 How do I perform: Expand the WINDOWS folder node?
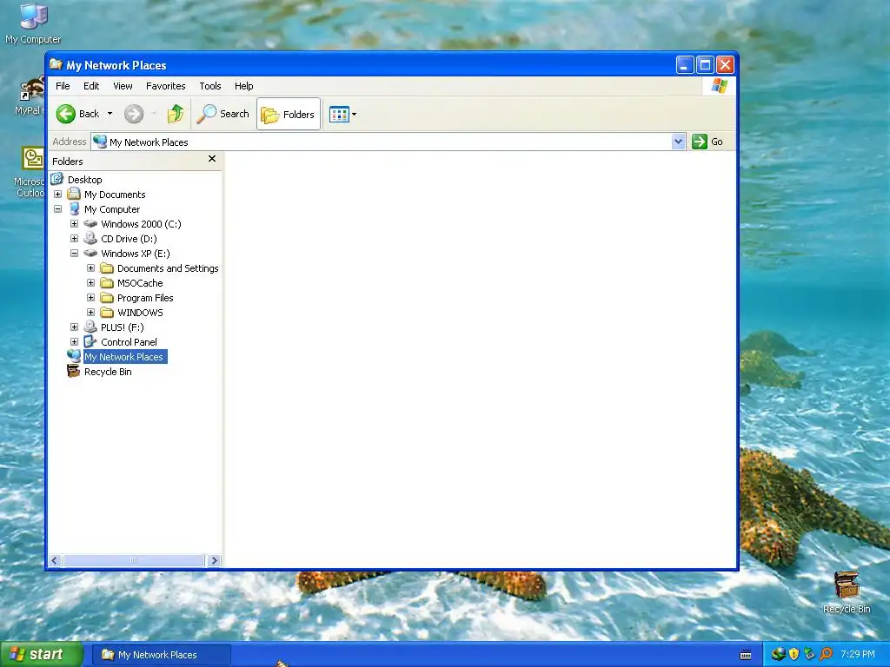(90, 313)
